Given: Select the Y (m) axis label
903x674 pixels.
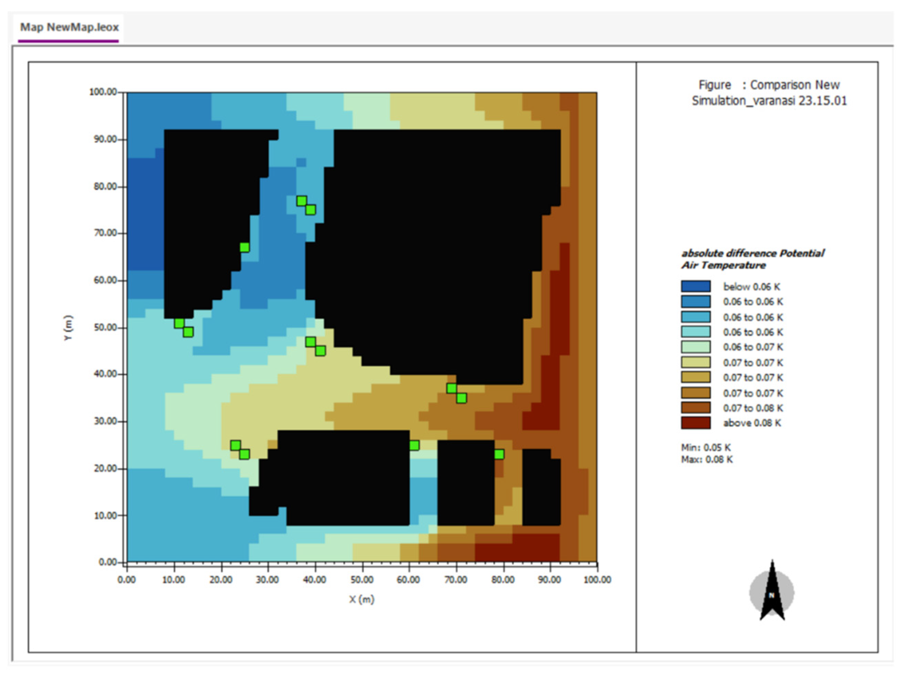Looking at the screenshot, I should point(69,328).
